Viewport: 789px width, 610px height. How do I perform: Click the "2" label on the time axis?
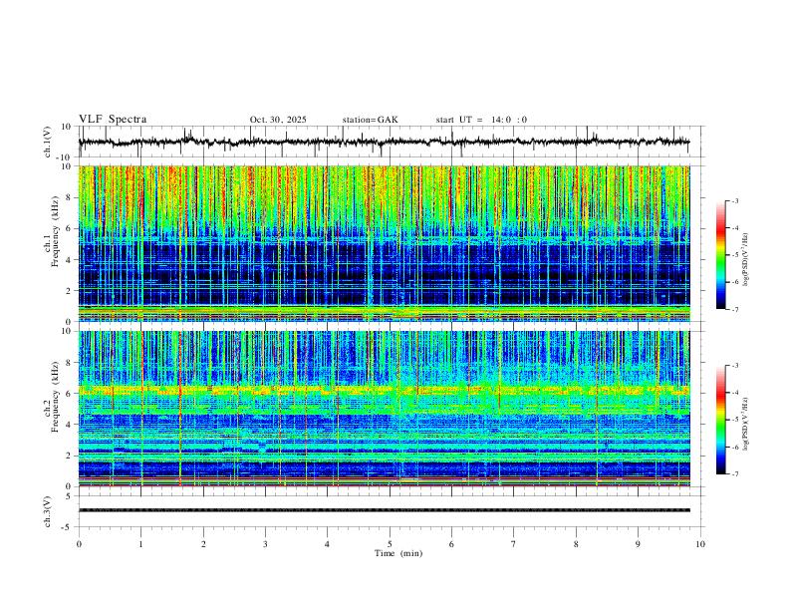coord(203,544)
